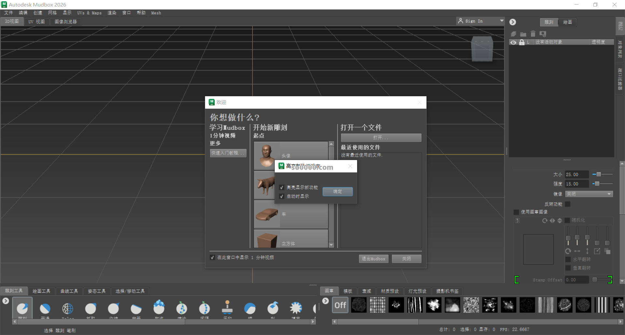Image resolution: width=625 pixels, height=335 pixels.
Task: Adjust the size (大小) slider handle
Action: point(598,174)
